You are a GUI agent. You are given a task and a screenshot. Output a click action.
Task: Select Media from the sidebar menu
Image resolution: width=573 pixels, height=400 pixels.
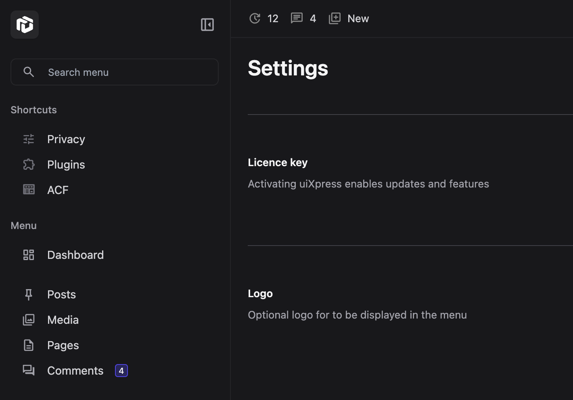pos(63,319)
